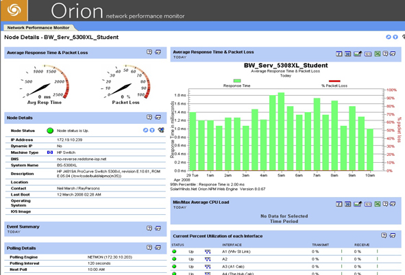Click the green Response Time legend swatch
This screenshot has width=405, height=275.
click(x=237, y=81)
